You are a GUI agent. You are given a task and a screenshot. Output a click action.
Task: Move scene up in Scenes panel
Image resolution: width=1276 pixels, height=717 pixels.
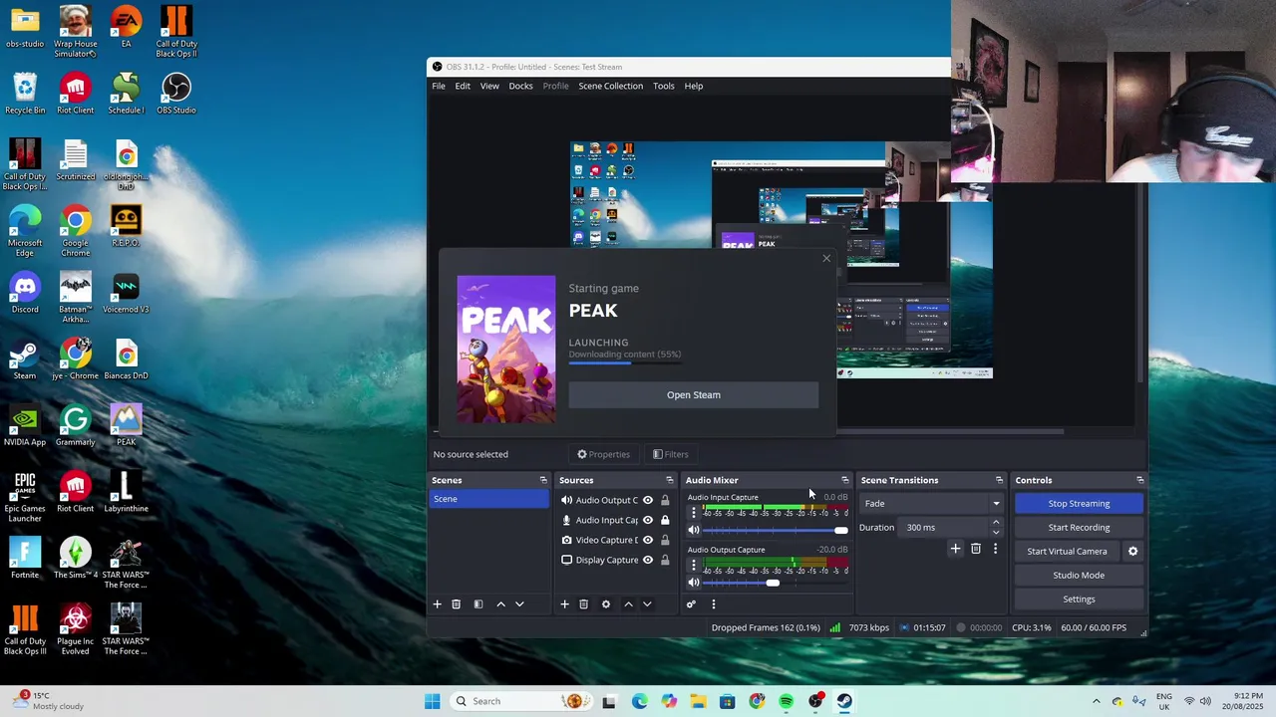point(500,604)
